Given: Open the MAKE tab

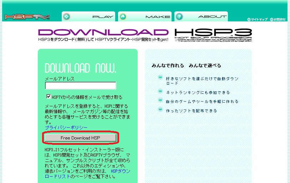Looking at the screenshot, I should pos(145,16).
